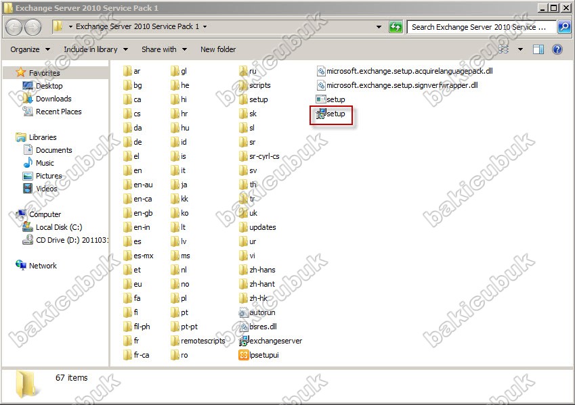
Task: Select the setup file with console icon
Action: point(331,99)
